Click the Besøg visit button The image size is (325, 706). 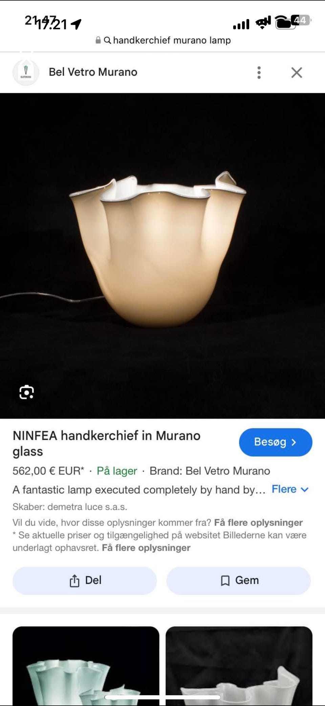point(276,442)
